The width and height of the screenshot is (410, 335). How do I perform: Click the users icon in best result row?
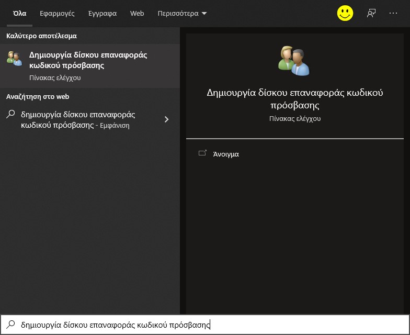tap(15, 59)
